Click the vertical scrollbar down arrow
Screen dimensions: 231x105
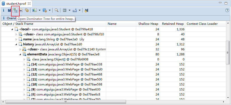pos(228,97)
